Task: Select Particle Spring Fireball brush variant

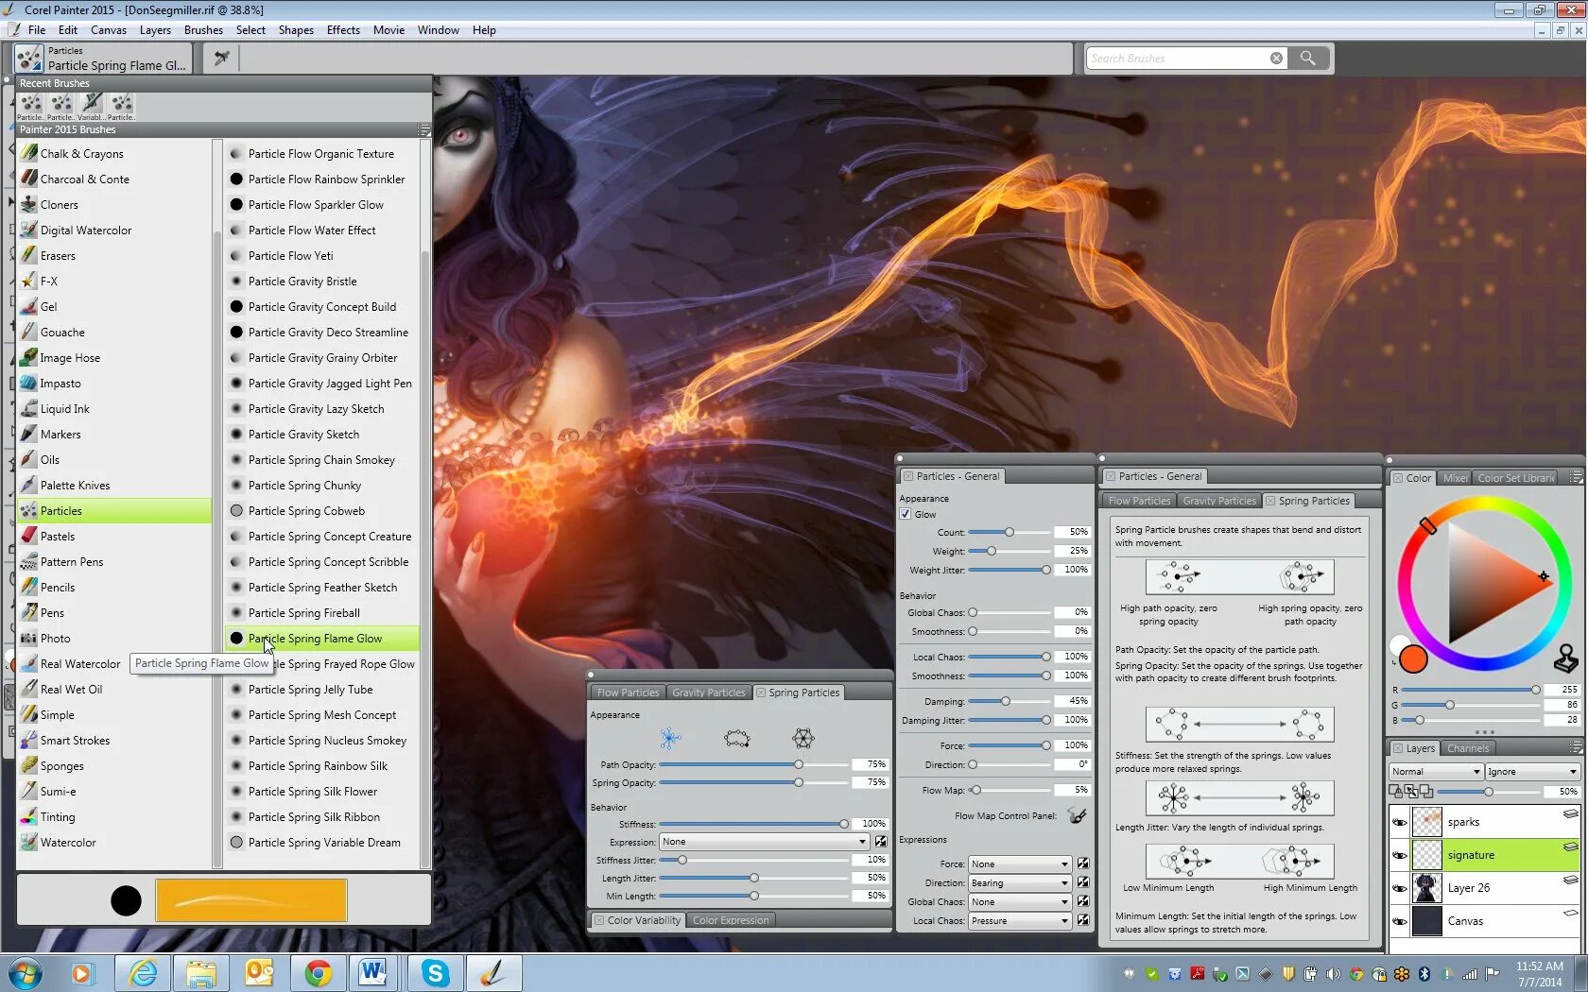Action: pos(322,612)
